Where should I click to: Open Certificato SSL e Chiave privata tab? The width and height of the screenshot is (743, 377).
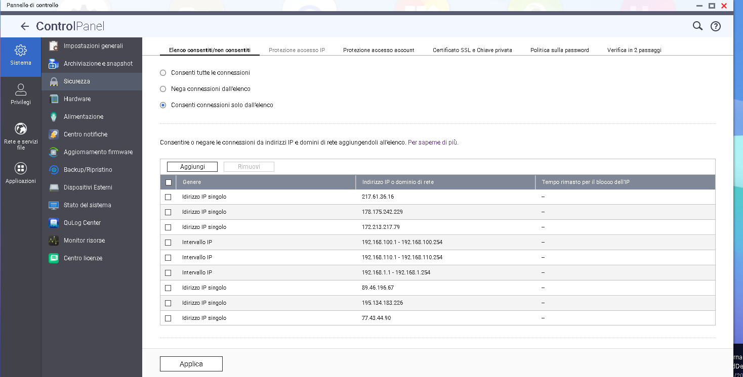[x=472, y=50]
